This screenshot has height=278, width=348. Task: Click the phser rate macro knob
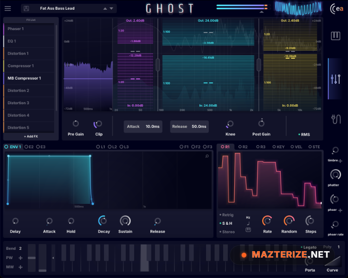point(335,224)
